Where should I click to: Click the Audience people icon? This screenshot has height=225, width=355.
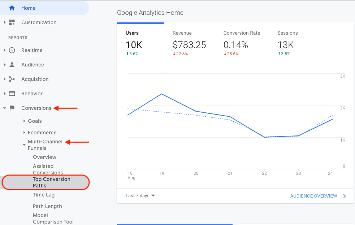12,65
